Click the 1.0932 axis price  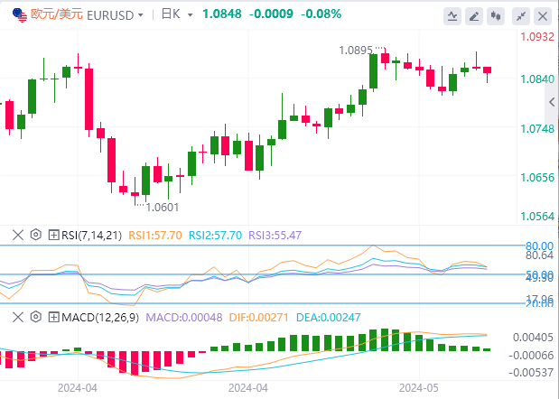click(537, 37)
